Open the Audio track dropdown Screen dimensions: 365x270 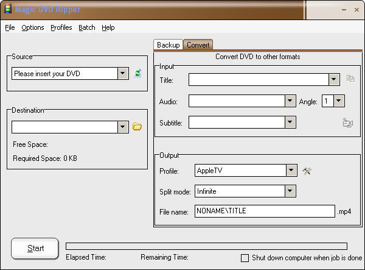pos(290,101)
